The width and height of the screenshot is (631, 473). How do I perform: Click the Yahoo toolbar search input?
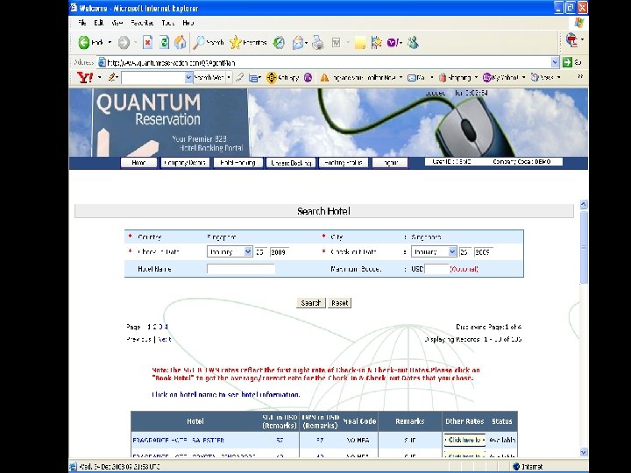click(x=153, y=78)
